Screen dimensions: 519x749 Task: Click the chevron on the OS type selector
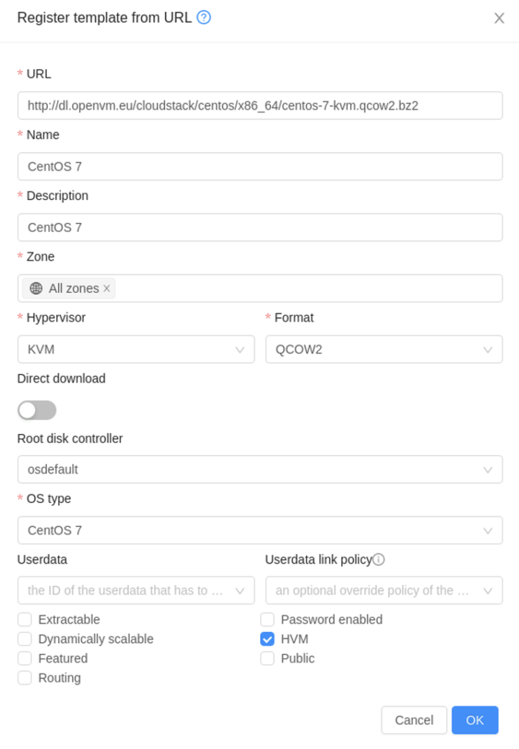488,530
